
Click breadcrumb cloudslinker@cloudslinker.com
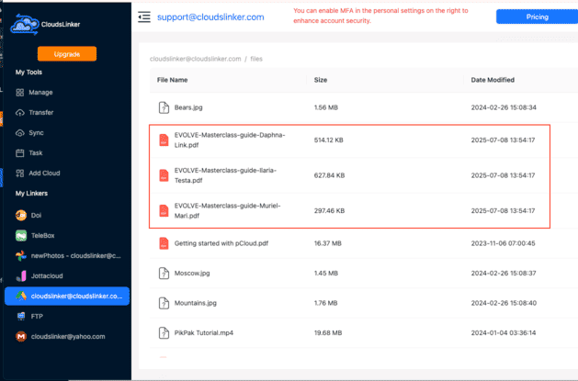click(x=195, y=59)
